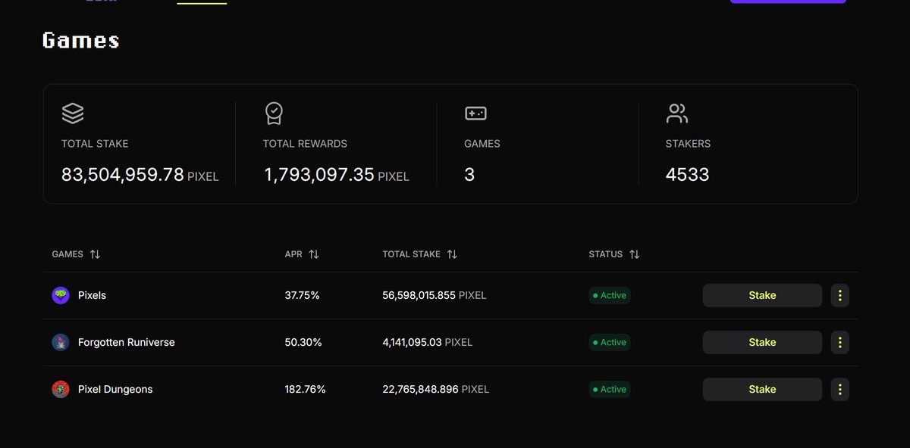
Task: Click the Stake button for Forgotten Runiverse
Action: [761, 342]
